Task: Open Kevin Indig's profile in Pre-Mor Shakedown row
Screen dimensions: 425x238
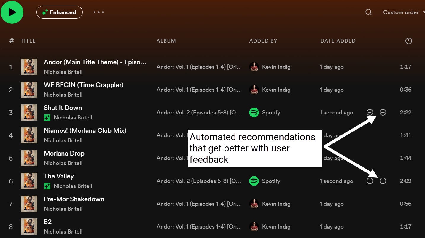Action: [276, 204]
